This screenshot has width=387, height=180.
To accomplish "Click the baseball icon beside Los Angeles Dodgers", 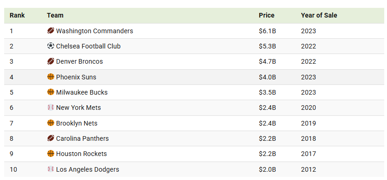I will point(51,169).
